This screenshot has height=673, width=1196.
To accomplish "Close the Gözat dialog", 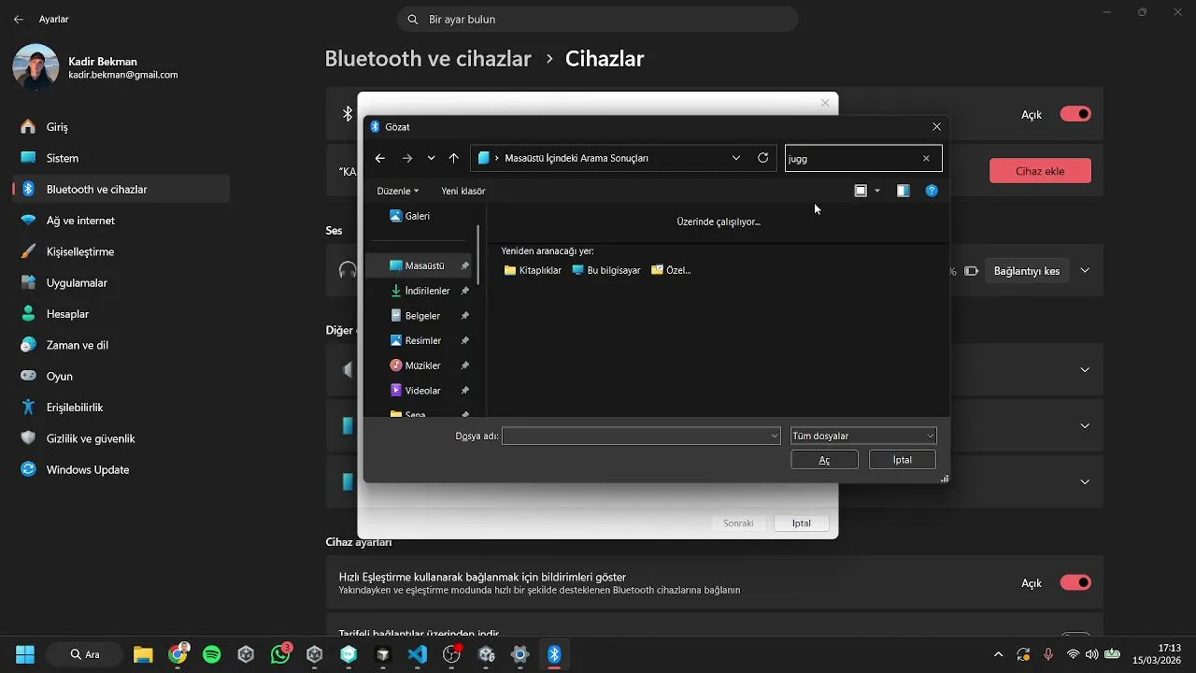I will 937,126.
